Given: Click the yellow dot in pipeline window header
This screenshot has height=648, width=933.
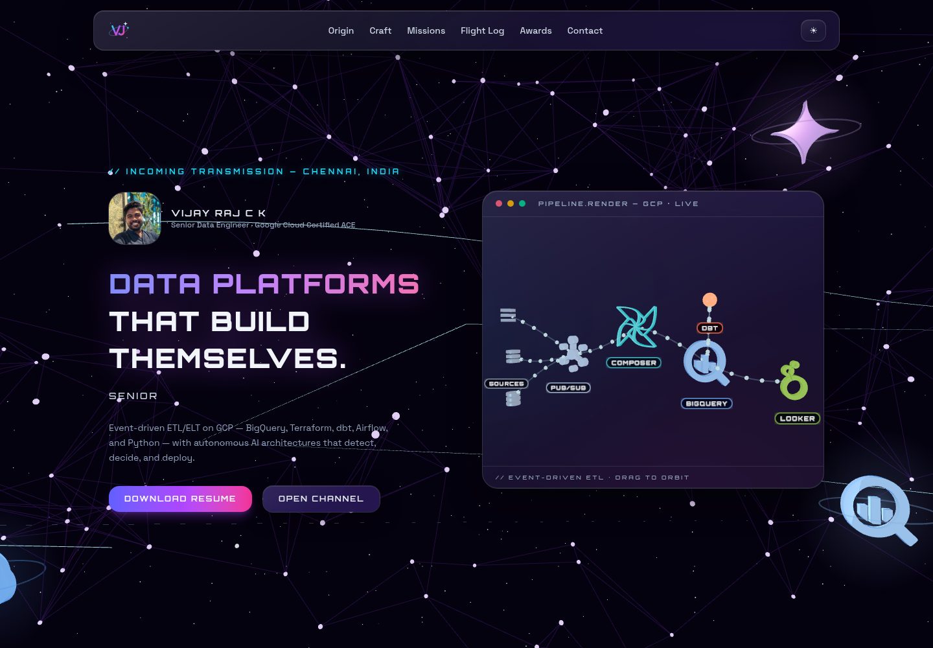Looking at the screenshot, I should [511, 203].
